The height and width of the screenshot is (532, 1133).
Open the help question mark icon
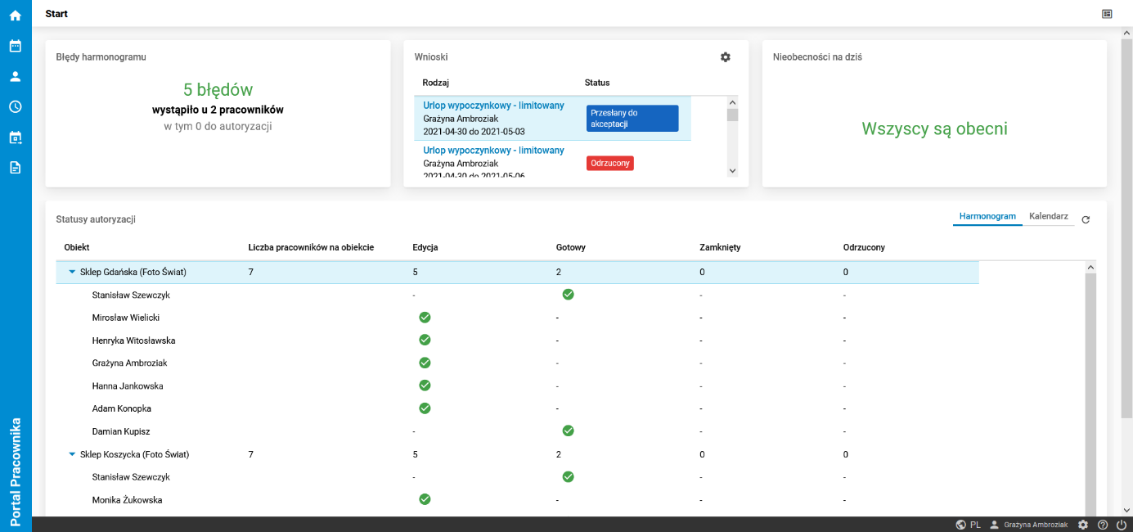(x=1103, y=525)
